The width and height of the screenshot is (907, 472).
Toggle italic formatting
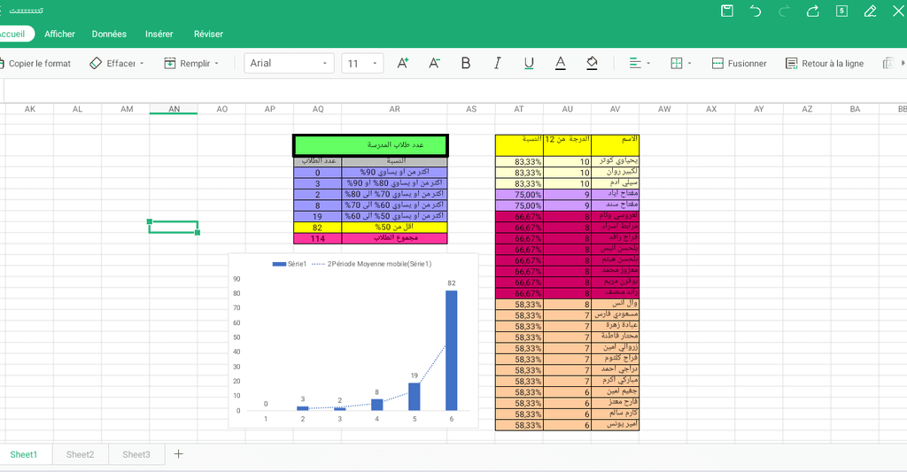point(497,63)
